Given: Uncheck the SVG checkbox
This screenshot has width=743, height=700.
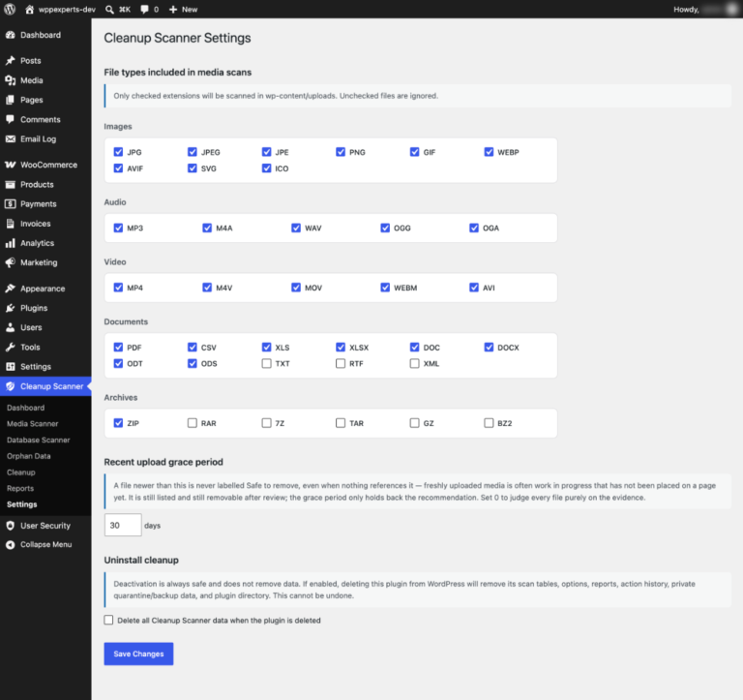Looking at the screenshot, I should click(x=192, y=167).
